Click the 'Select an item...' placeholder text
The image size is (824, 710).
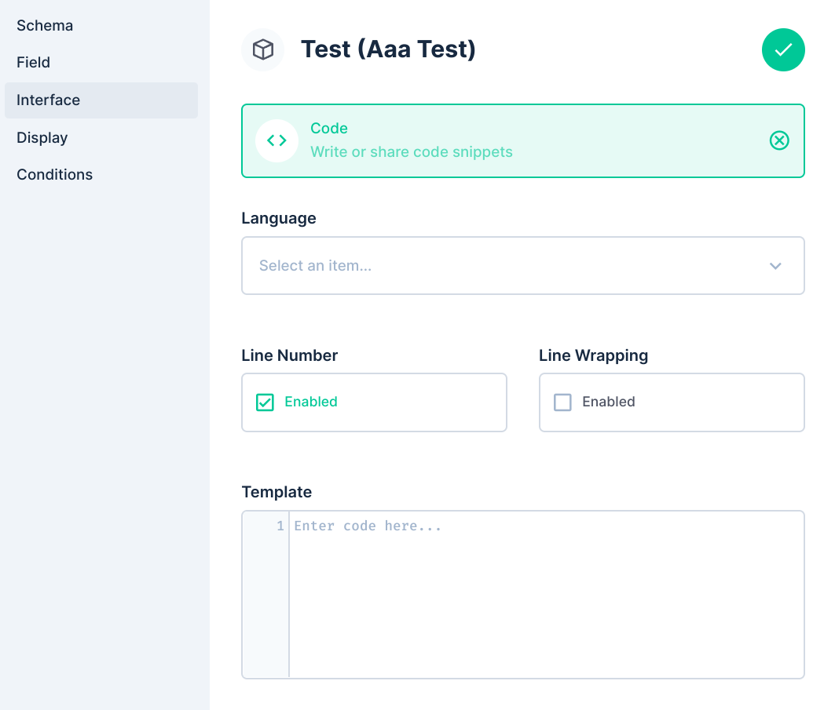pyautogui.click(x=315, y=265)
